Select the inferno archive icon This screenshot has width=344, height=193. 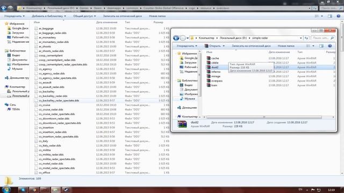point(209,72)
